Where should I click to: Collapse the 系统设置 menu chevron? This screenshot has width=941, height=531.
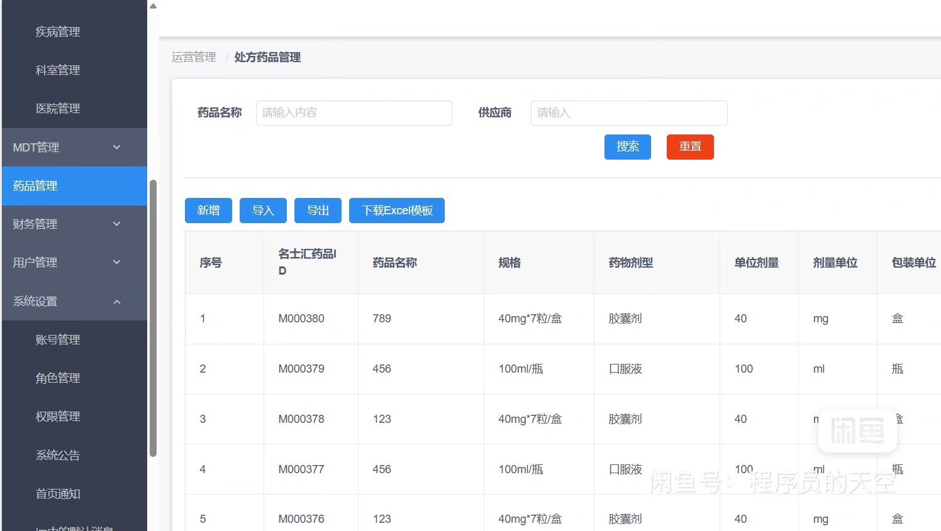tap(116, 302)
